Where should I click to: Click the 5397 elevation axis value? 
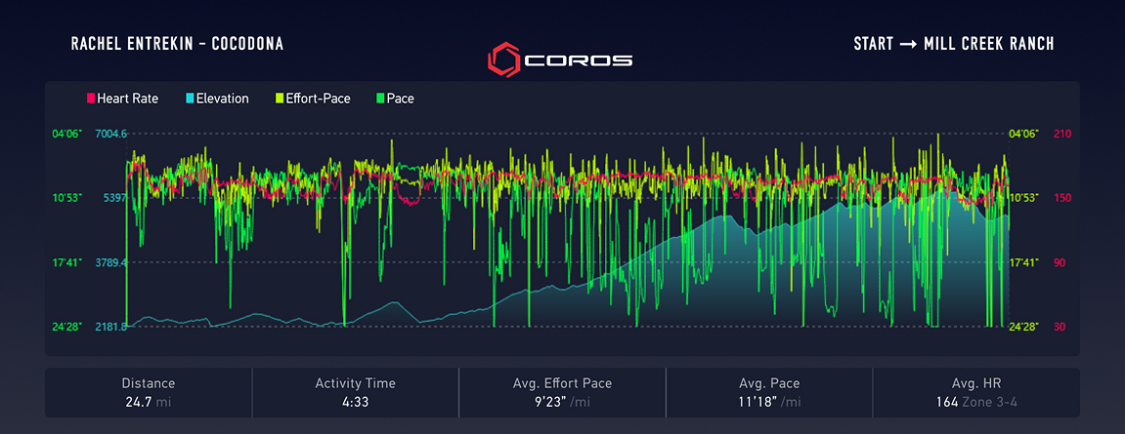[x=114, y=198]
